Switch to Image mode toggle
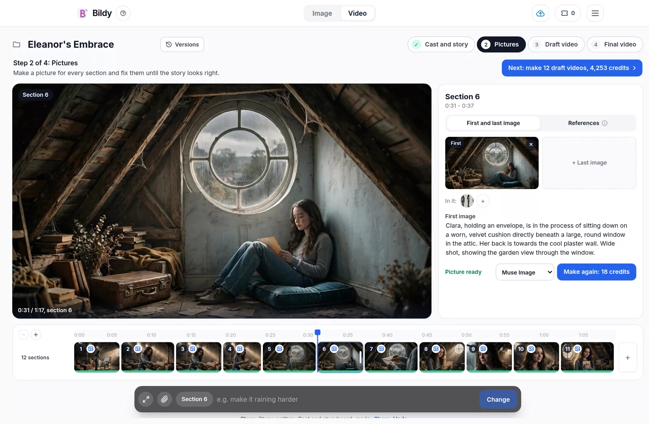649x424 pixels. 322,13
